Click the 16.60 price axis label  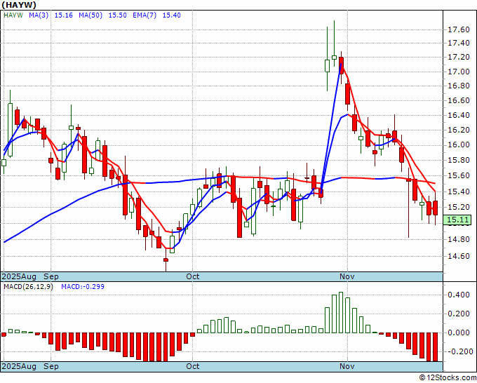pos(459,100)
